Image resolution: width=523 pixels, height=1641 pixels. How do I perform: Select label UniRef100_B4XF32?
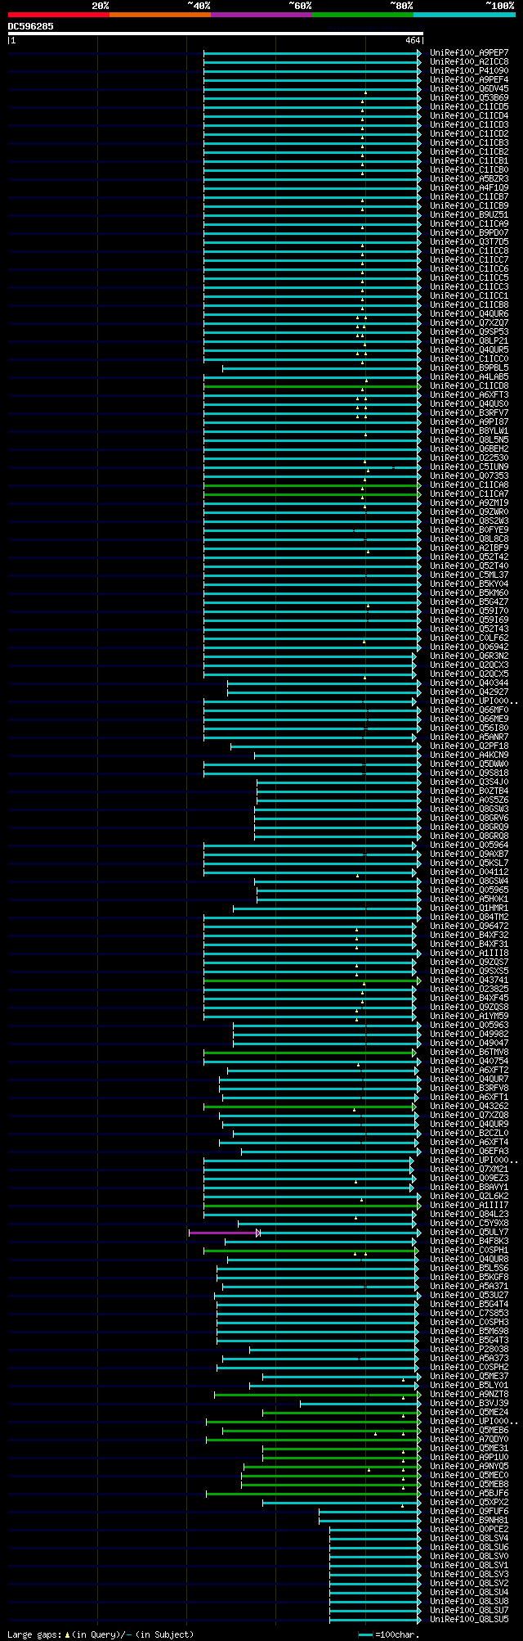[469, 935]
